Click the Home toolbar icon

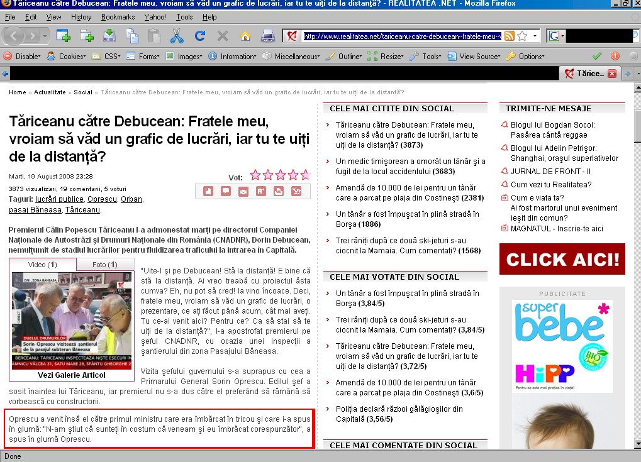[x=245, y=36]
